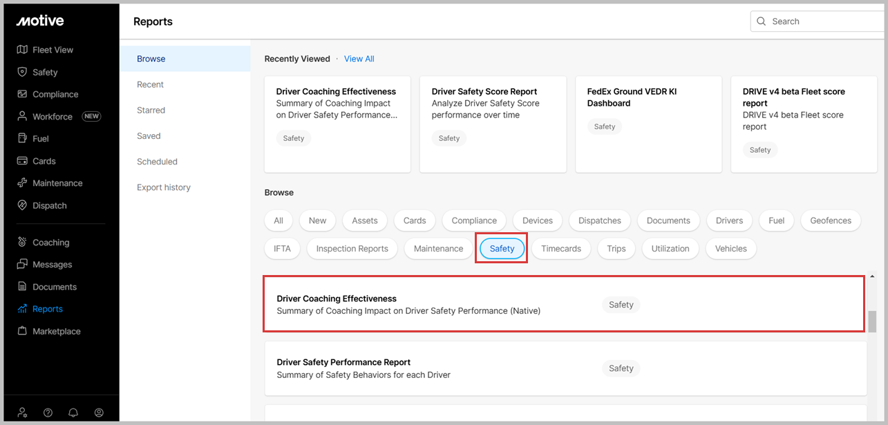Click the Safety shield icon in sidebar
Screen dimensions: 888x425
22,72
